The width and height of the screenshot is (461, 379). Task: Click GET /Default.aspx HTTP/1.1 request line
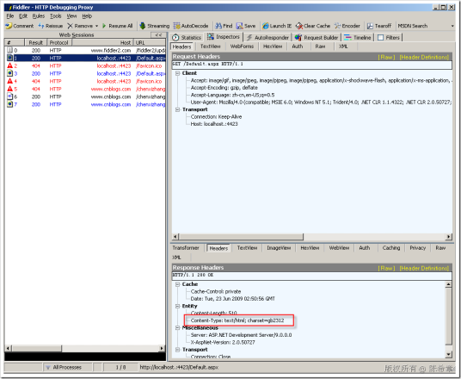coord(312,65)
